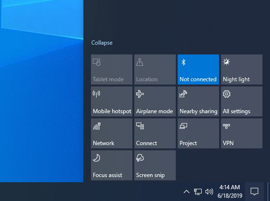Click the greyed Location tile
The height and width of the screenshot is (201, 270).
point(155,70)
